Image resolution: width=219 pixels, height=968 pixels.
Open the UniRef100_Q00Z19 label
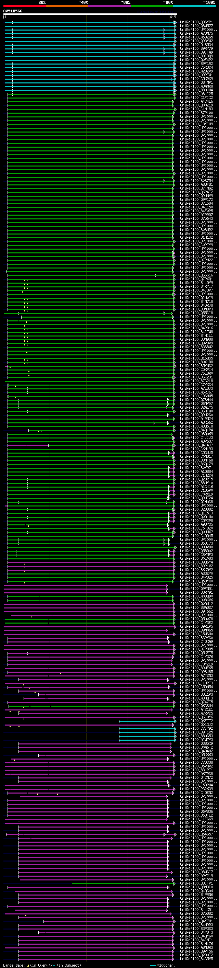pyautogui.click(x=196, y=105)
